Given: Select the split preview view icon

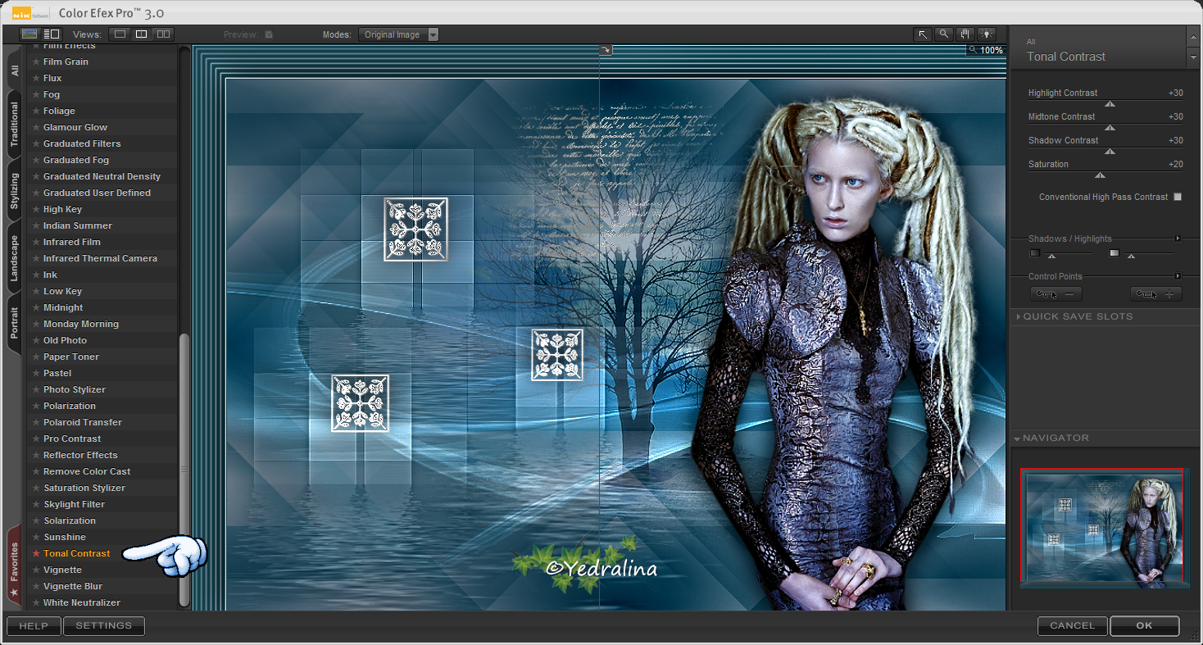Looking at the screenshot, I should 141,34.
